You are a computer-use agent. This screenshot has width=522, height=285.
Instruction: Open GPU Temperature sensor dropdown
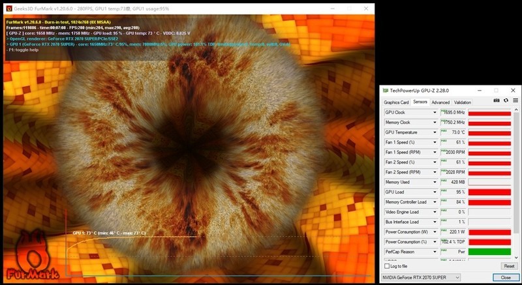435,132
